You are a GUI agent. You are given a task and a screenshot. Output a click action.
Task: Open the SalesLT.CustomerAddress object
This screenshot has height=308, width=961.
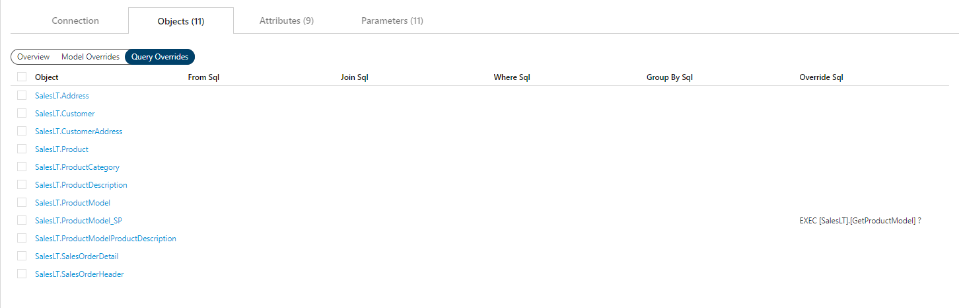pyautogui.click(x=79, y=132)
